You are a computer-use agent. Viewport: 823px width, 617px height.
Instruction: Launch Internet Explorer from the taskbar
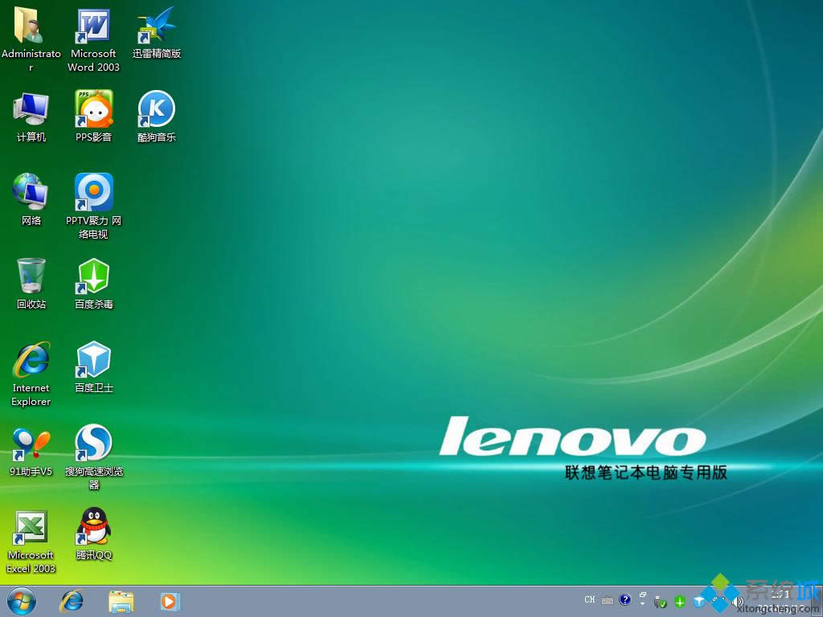(71, 600)
